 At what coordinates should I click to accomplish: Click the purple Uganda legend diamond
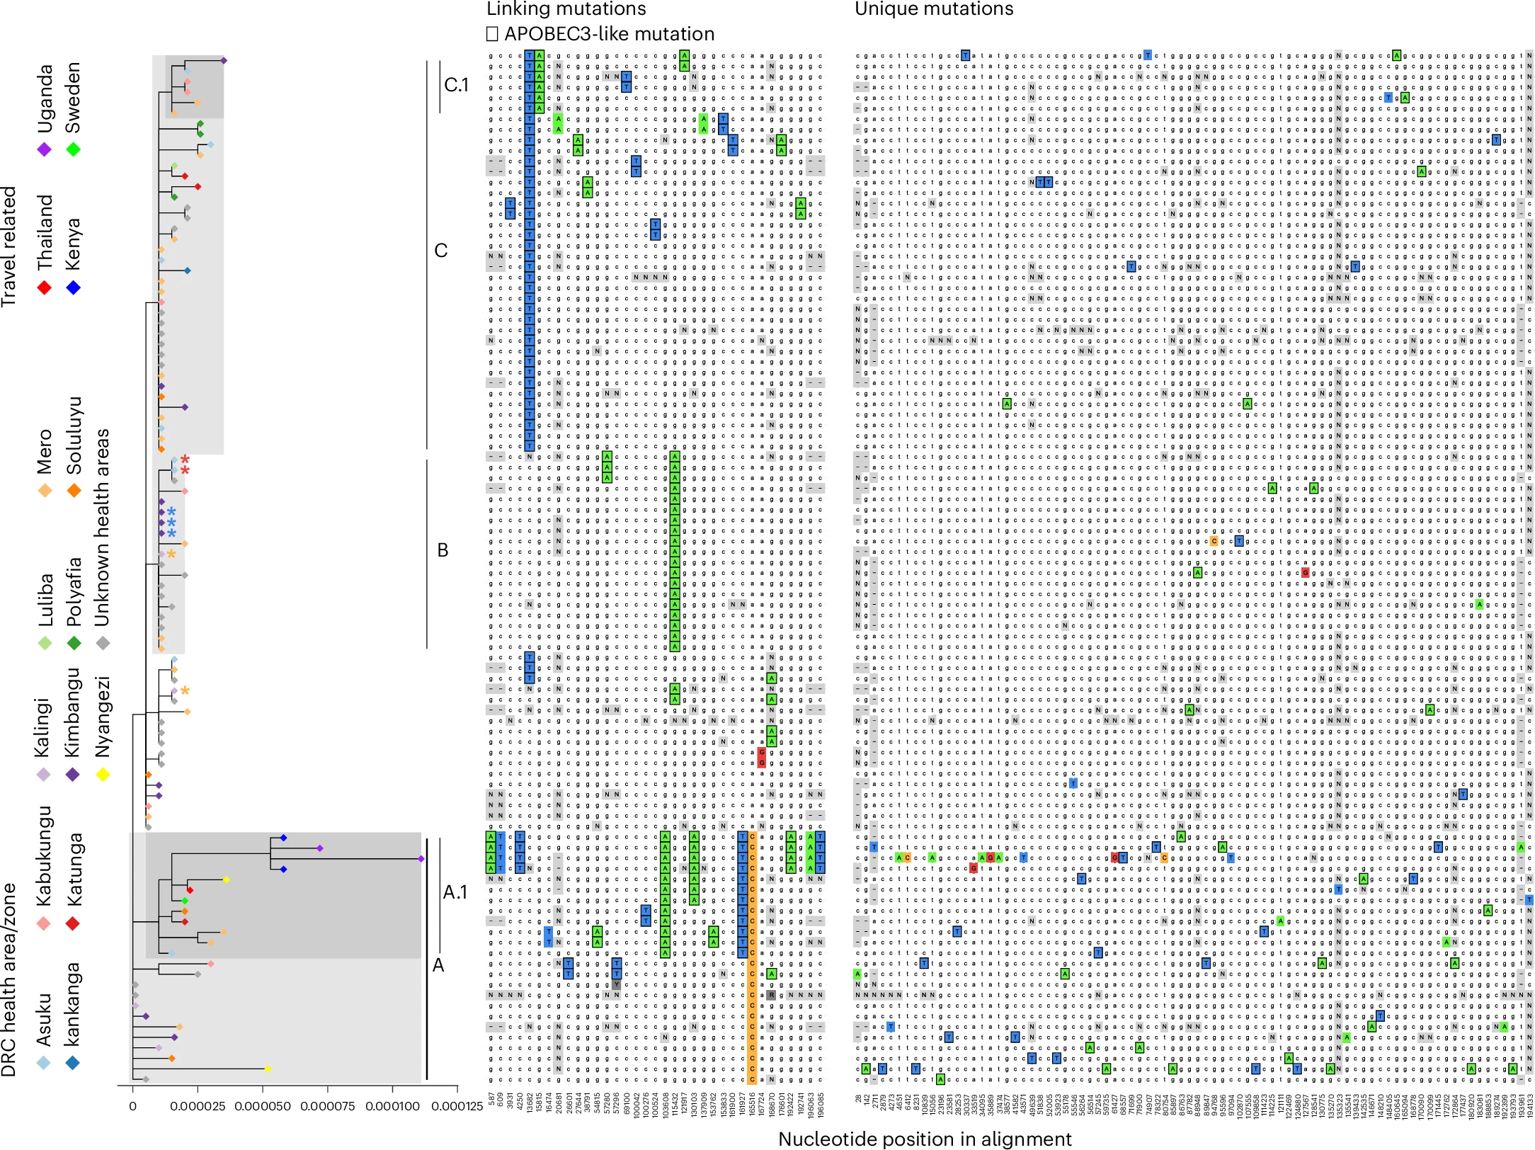coord(44,149)
